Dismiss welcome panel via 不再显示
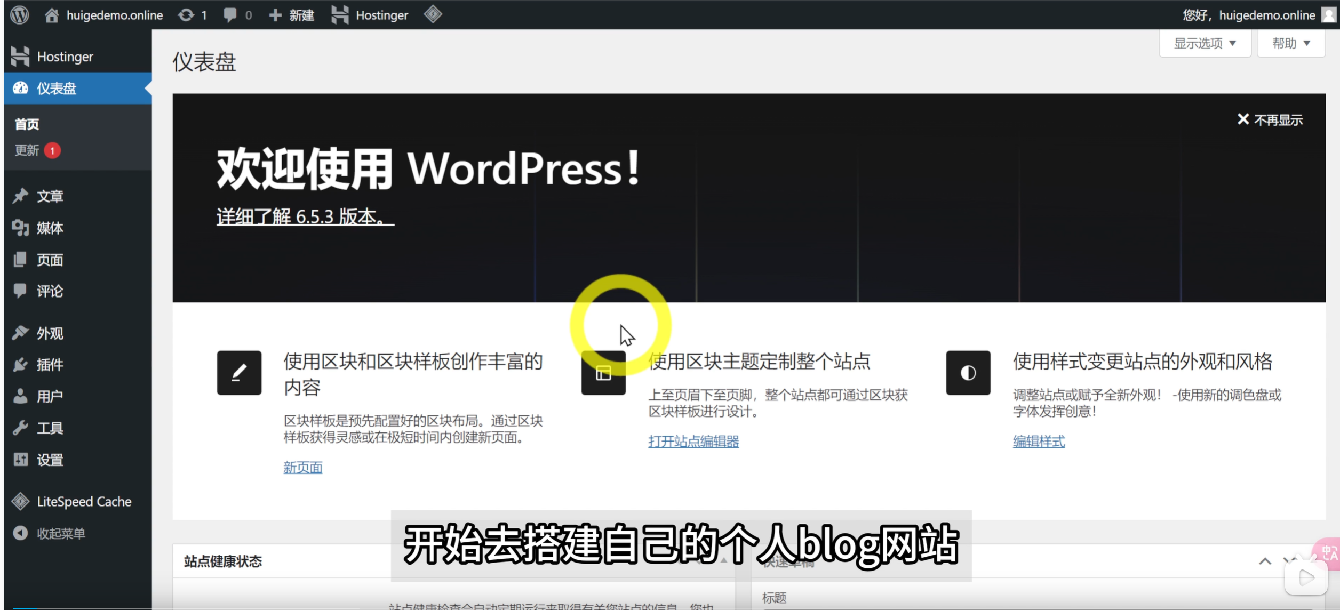The width and height of the screenshot is (1340, 610). click(1270, 119)
